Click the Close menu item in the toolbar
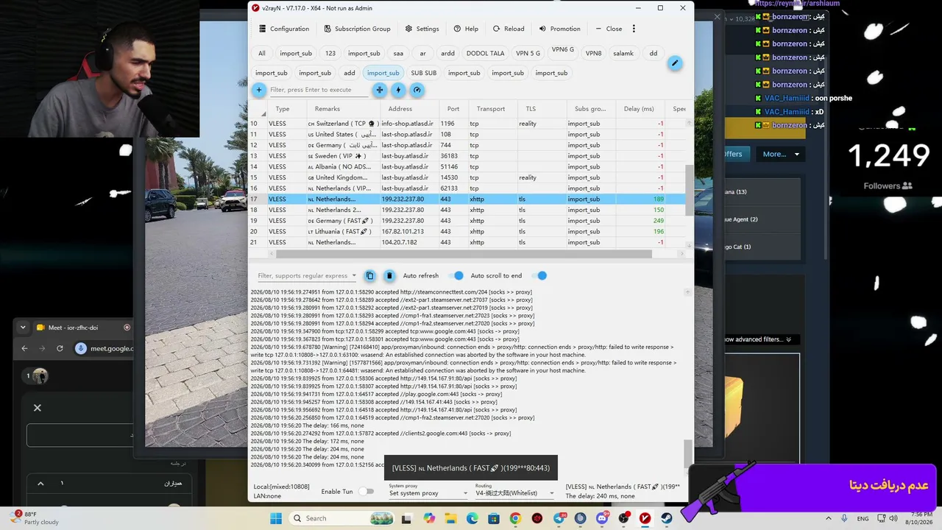This screenshot has height=530, width=942. point(609,29)
